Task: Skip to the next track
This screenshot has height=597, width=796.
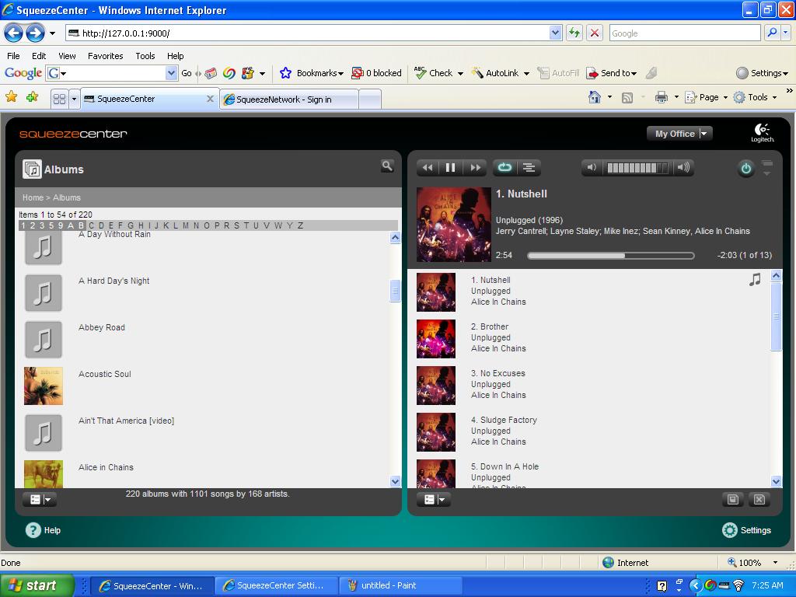Action: [474, 168]
